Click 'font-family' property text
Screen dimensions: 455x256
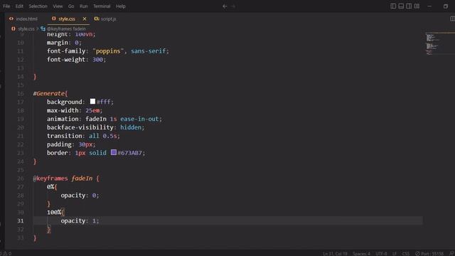pyautogui.click(x=66, y=51)
